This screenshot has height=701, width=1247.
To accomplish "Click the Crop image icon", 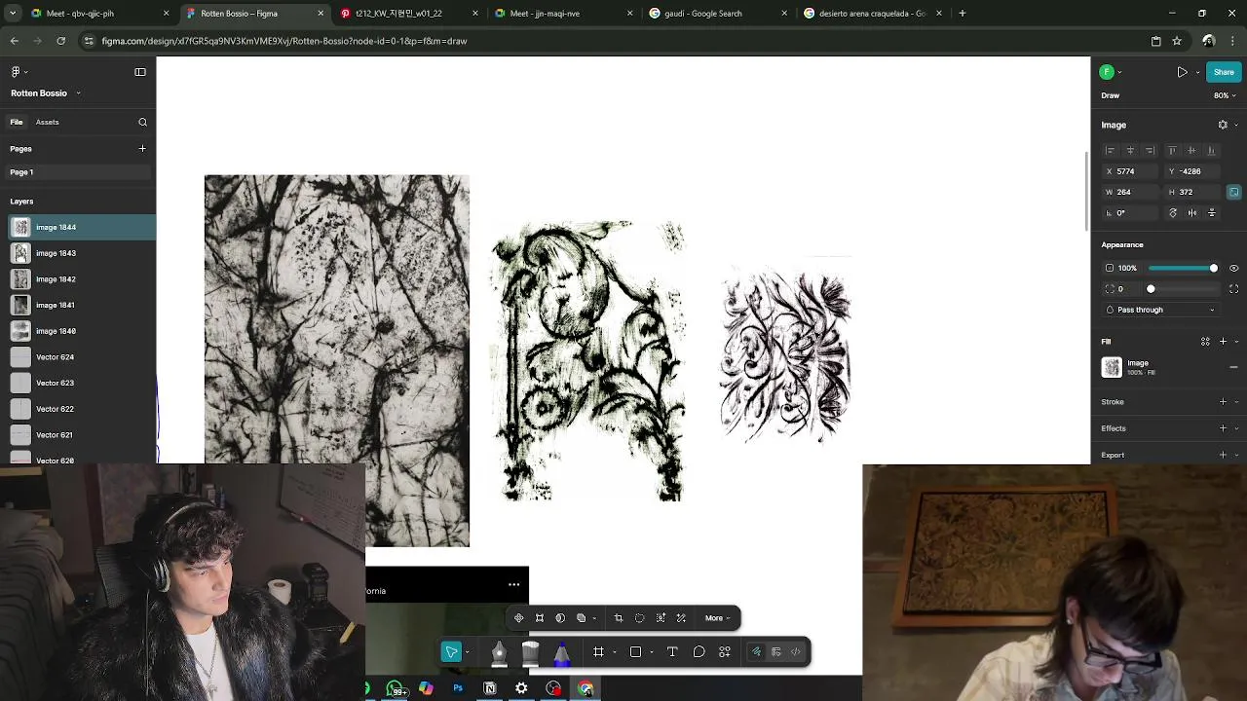I will coord(618,618).
